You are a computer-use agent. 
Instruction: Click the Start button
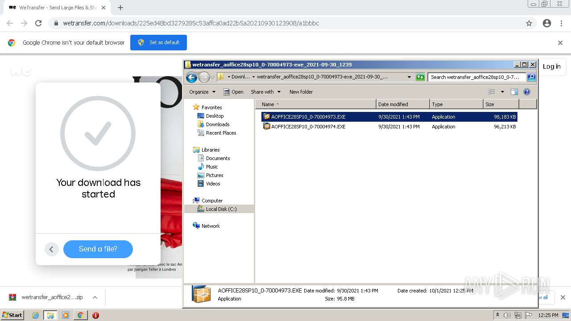(12, 315)
